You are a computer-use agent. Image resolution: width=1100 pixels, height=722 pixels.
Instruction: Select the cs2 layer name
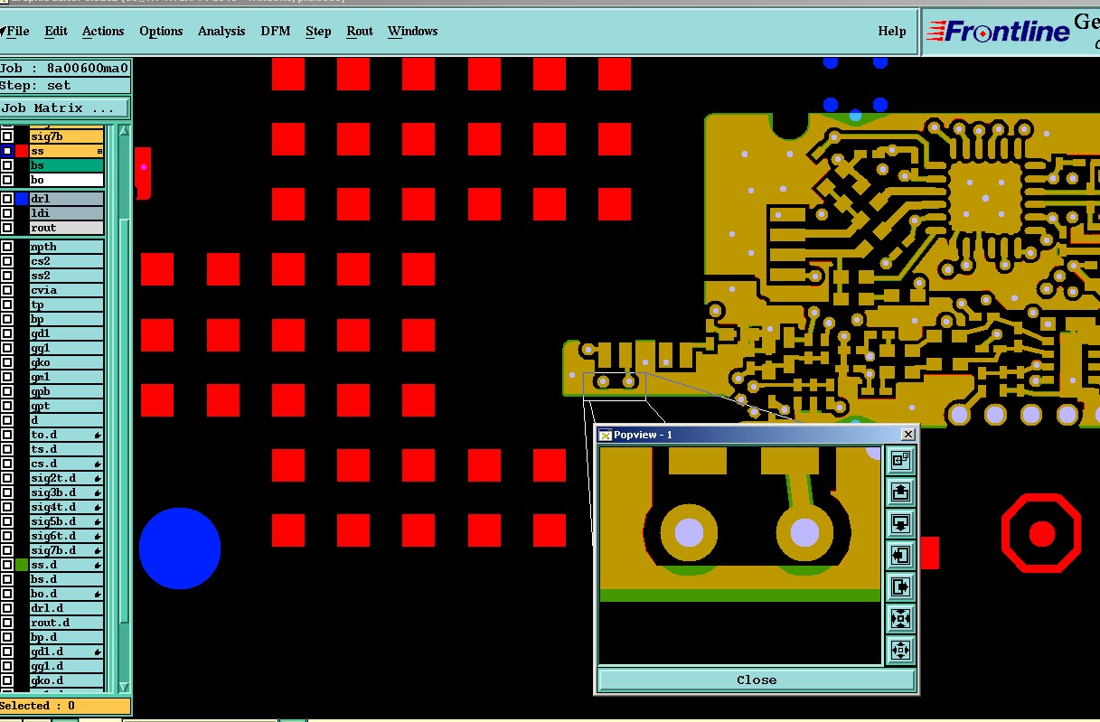tap(67, 261)
